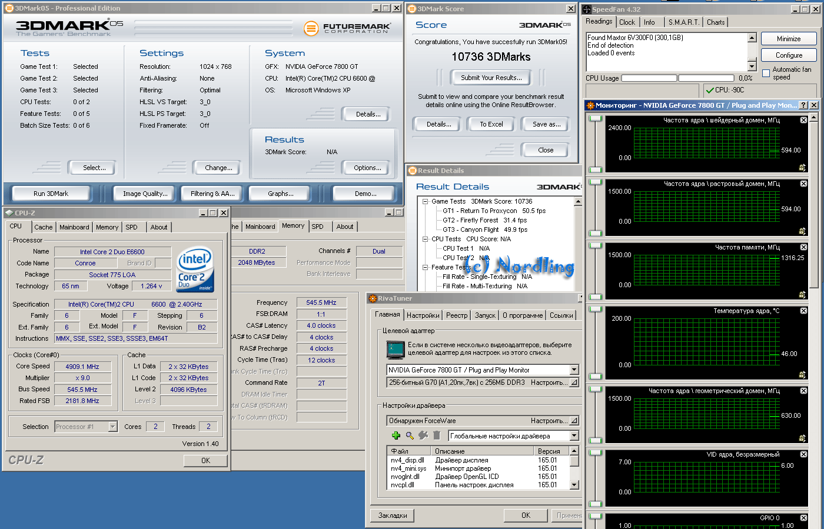Click the top range handle of the Температура ядра graph
The height and width of the screenshot is (529, 824).
[596, 310]
